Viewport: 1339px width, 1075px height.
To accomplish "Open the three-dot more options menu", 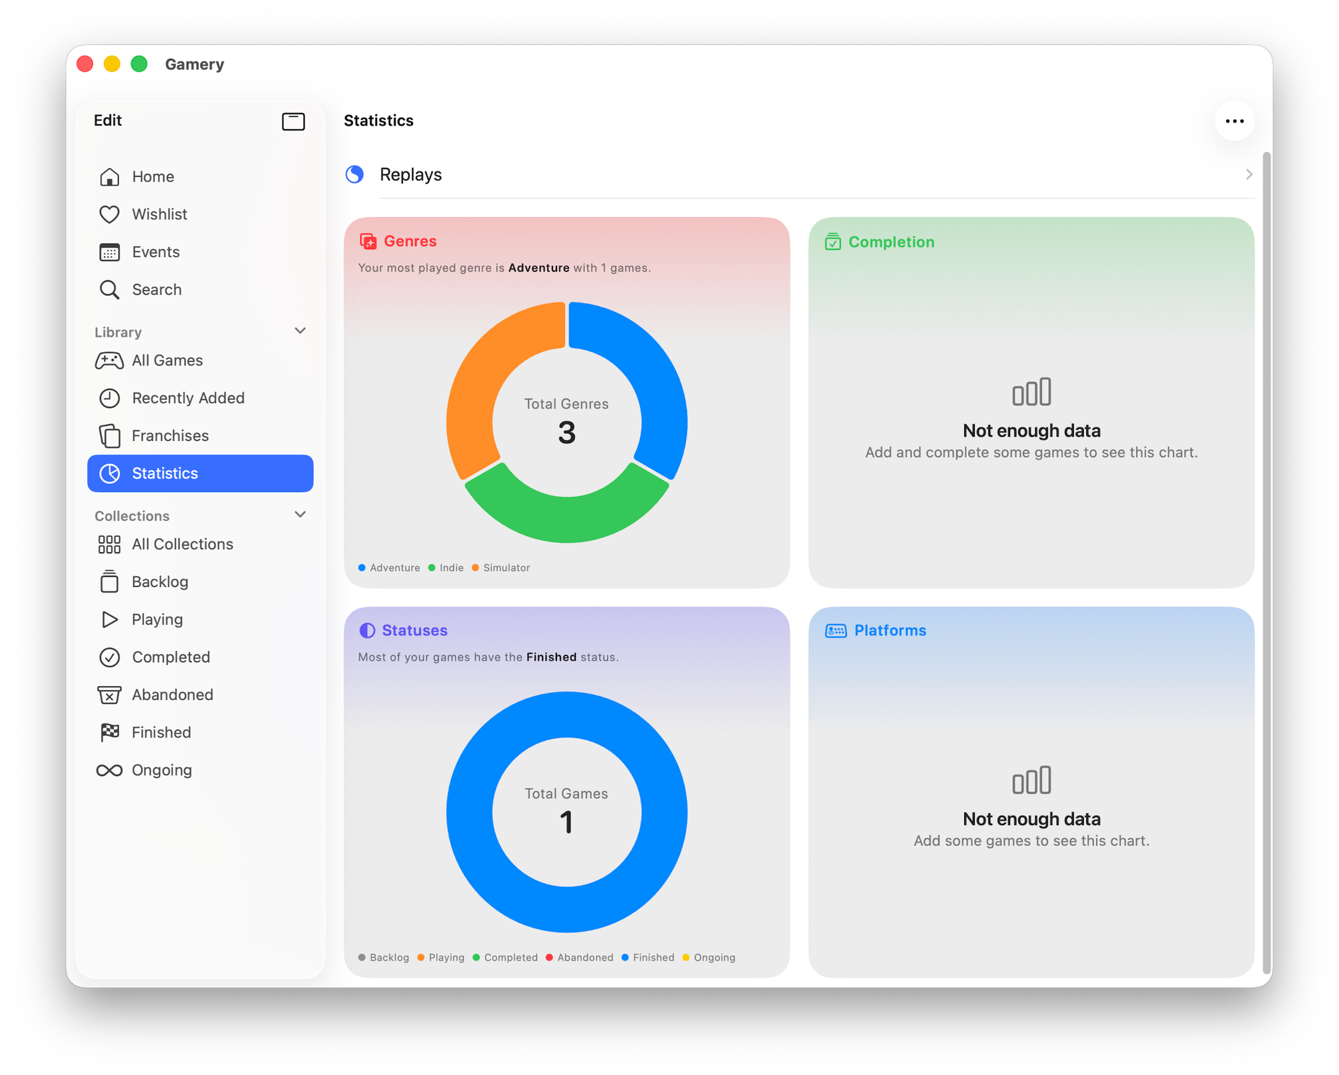I will 1234,121.
